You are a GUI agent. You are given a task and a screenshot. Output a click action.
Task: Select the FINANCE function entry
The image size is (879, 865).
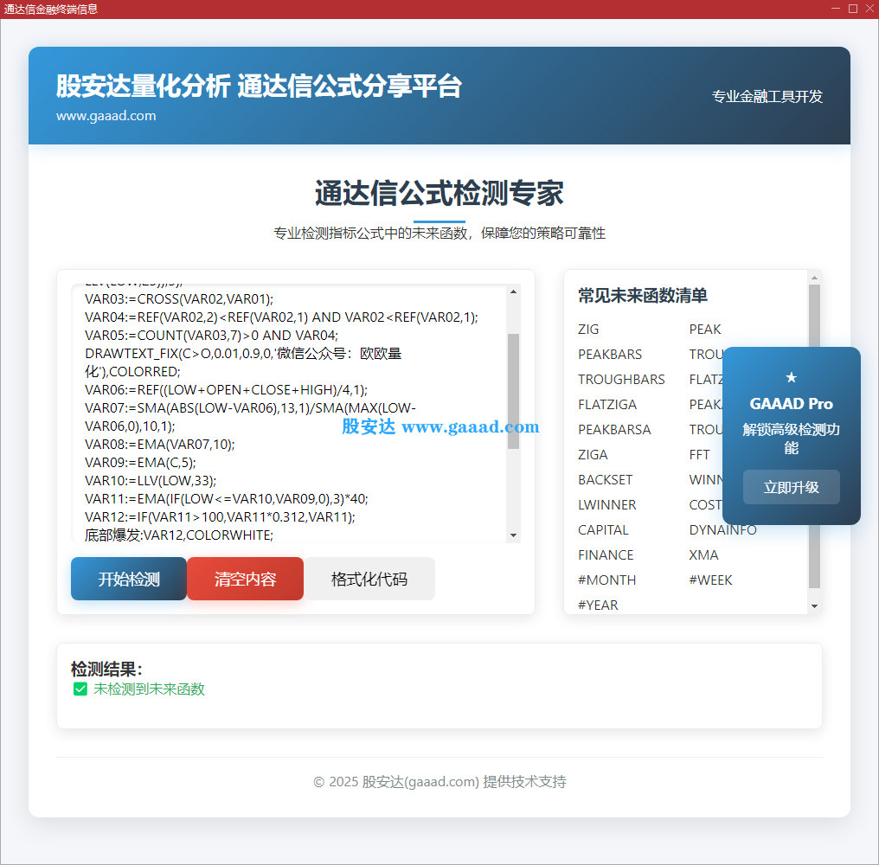606,555
